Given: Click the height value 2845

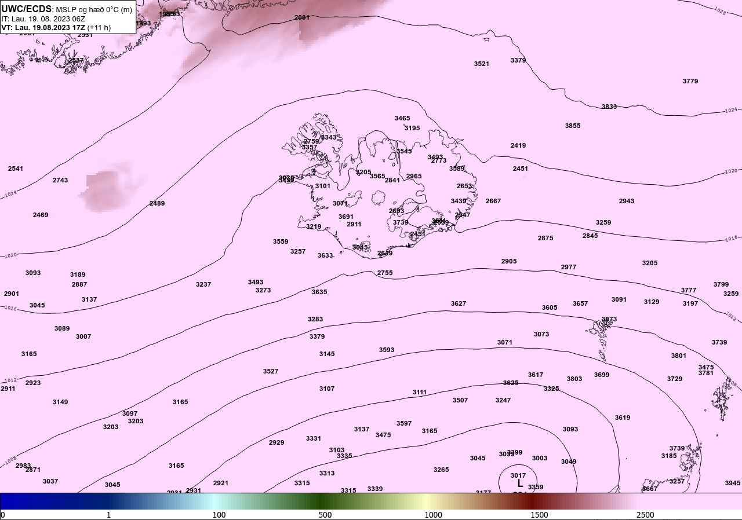Looking at the screenshot, I should (590, 236).
